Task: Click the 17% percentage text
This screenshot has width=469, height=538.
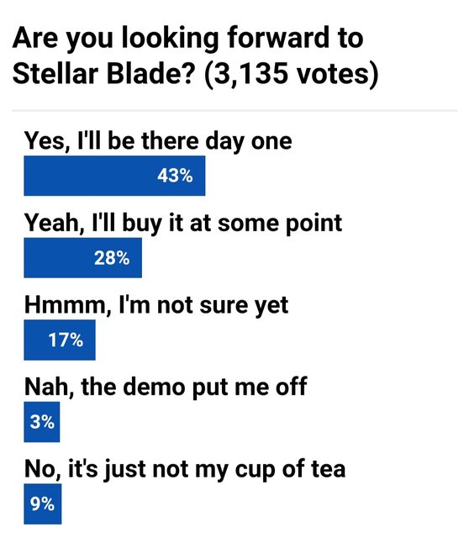Action: 66,340
